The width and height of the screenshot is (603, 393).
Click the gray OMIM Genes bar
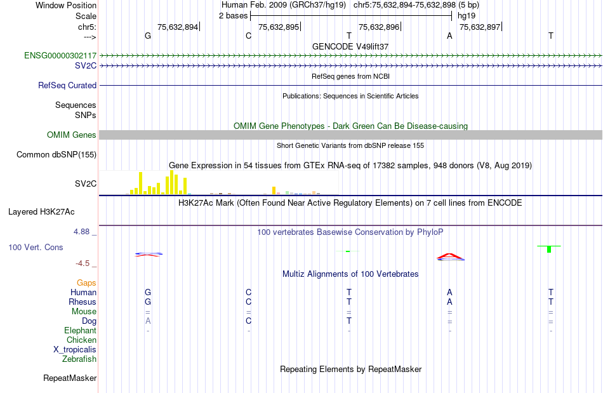pyautogui.click(x=351, y=135)
